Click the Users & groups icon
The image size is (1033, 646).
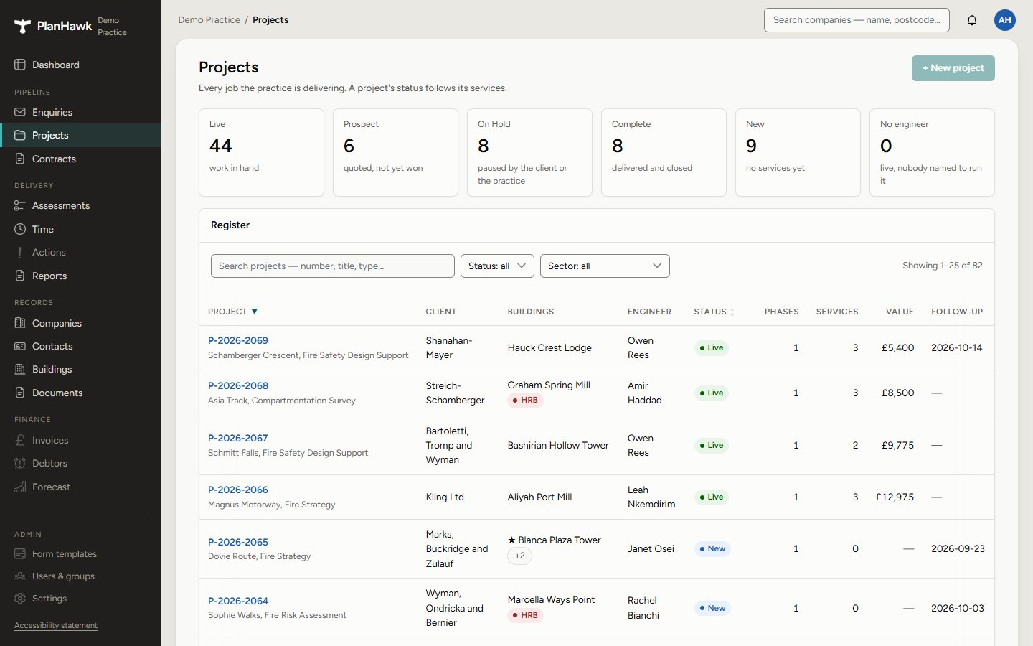(20, 576)
